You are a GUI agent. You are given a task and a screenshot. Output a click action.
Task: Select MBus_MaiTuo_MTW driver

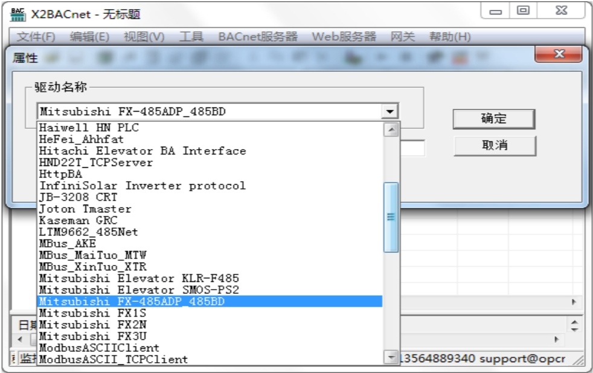(210, 255)
